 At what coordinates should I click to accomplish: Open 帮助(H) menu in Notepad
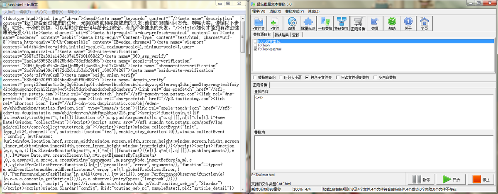[74, 12]
